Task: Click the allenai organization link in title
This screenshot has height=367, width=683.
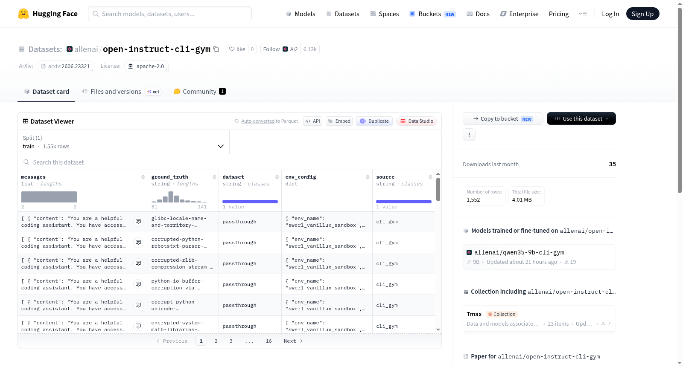Action: click(x=86, y=49)
